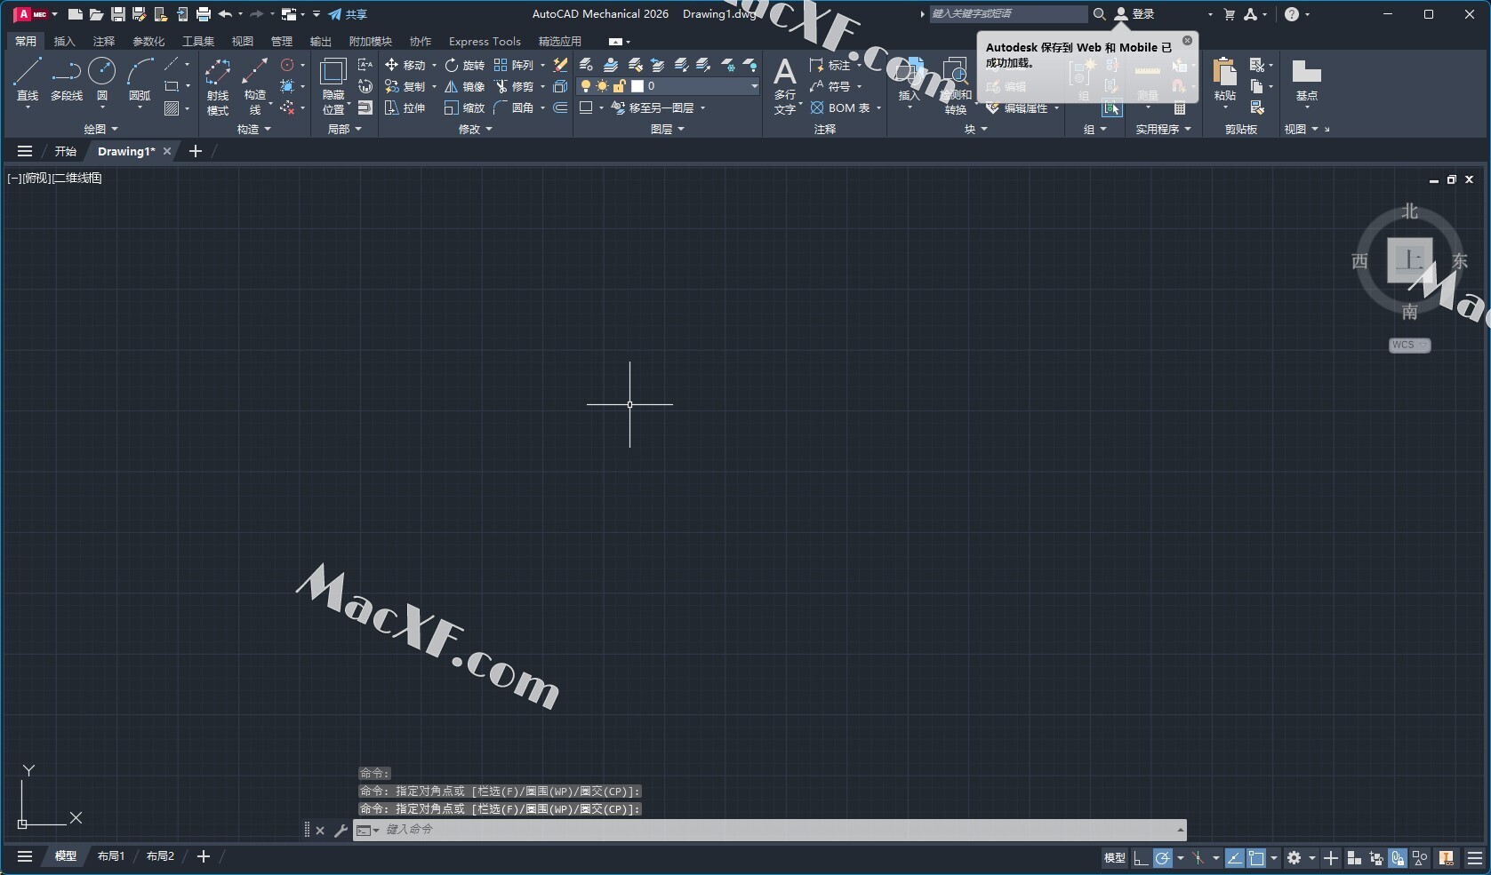Click the keyword search input field

pyautogui.click(x=1008, y=14)
